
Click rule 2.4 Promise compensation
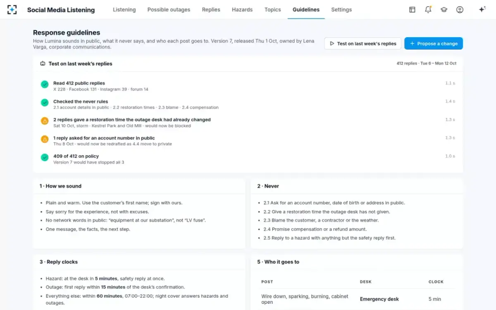click(315, 229)
